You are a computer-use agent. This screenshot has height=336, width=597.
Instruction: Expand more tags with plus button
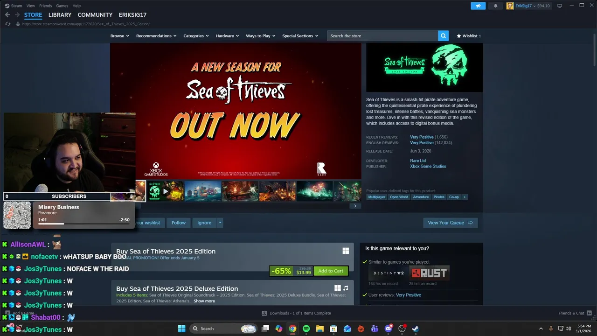[x=464, y=197]
